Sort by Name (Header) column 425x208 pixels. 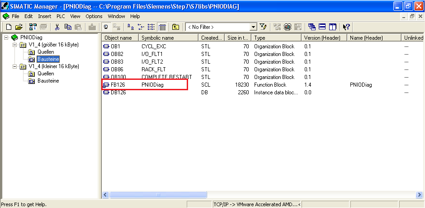tap(374, 38)
